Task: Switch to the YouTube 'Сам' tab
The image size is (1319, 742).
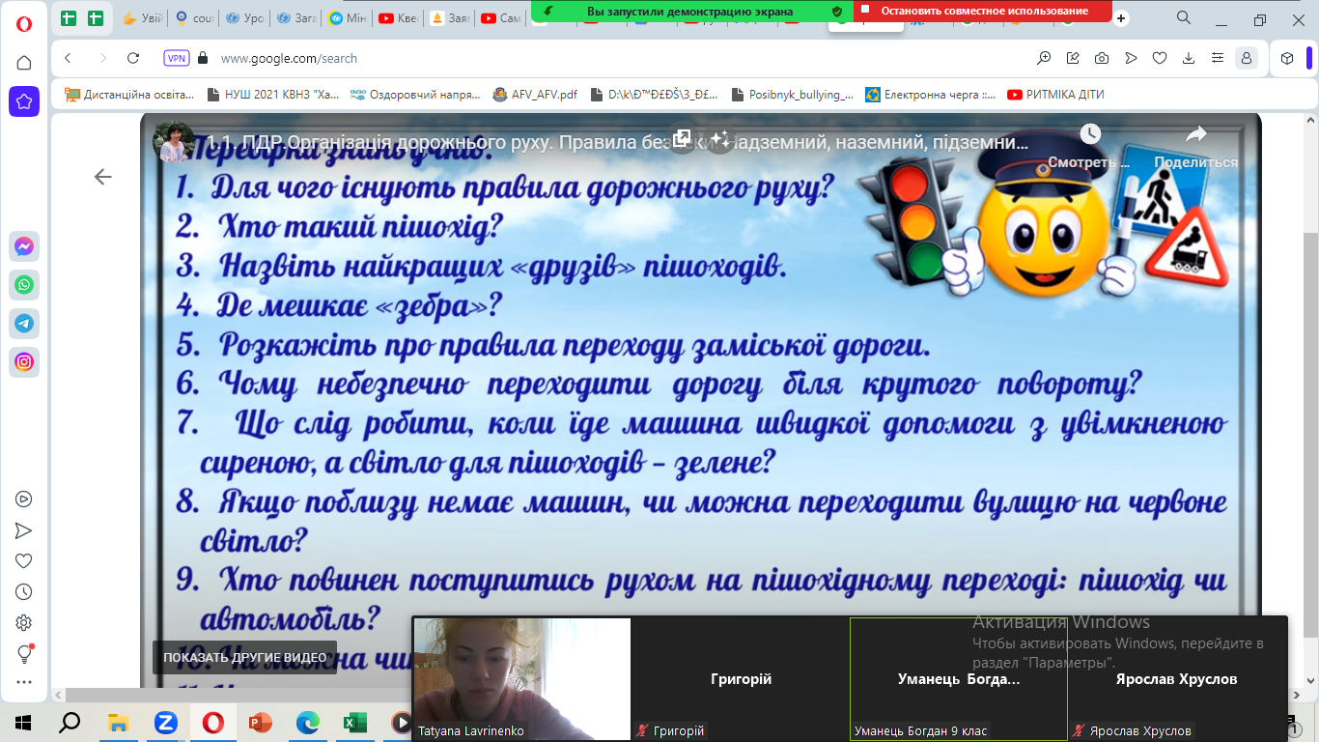Action: tap(499, 18)
